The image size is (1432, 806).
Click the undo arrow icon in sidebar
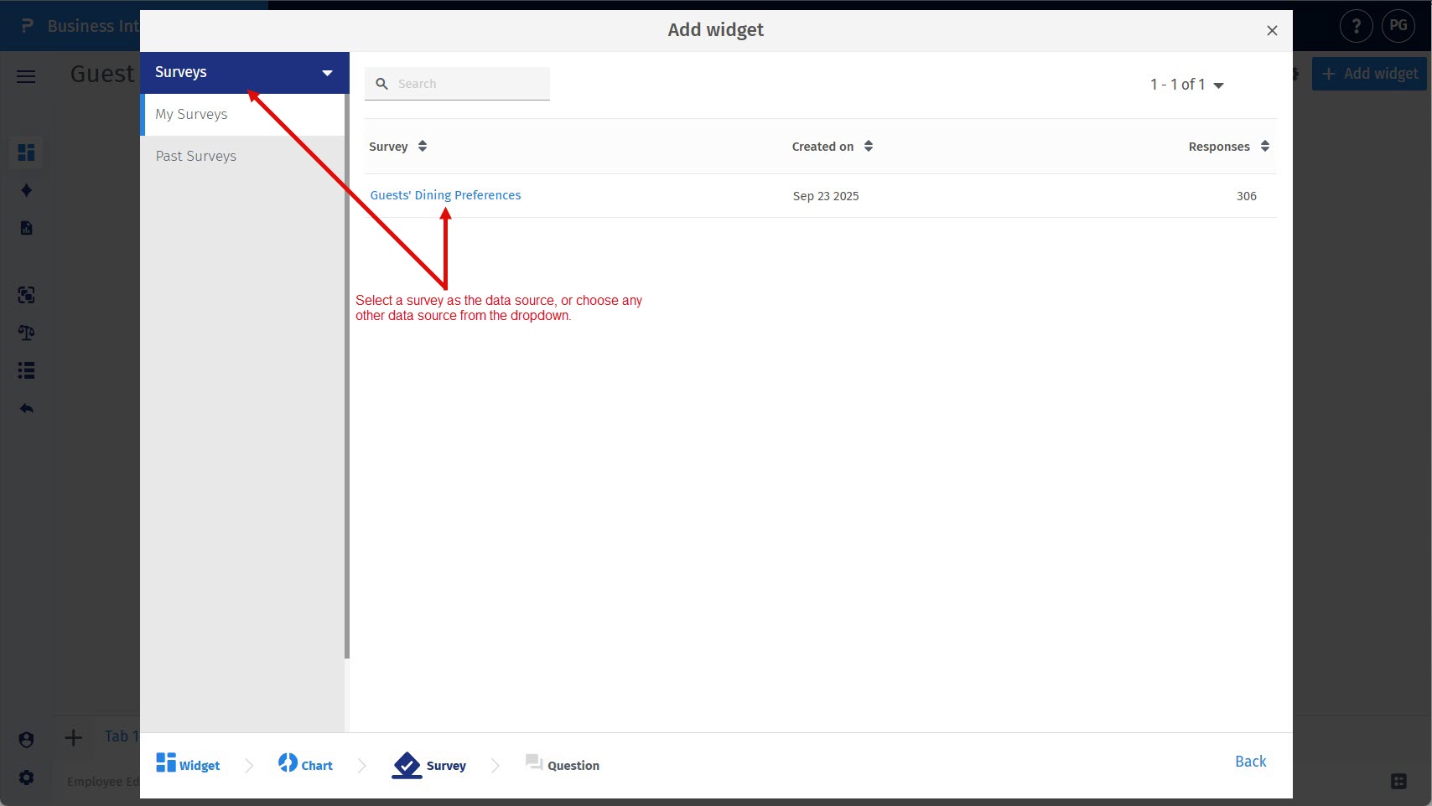(x=26, y=408)
